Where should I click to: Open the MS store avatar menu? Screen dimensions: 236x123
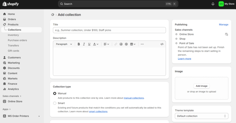(x=221, y=4)
